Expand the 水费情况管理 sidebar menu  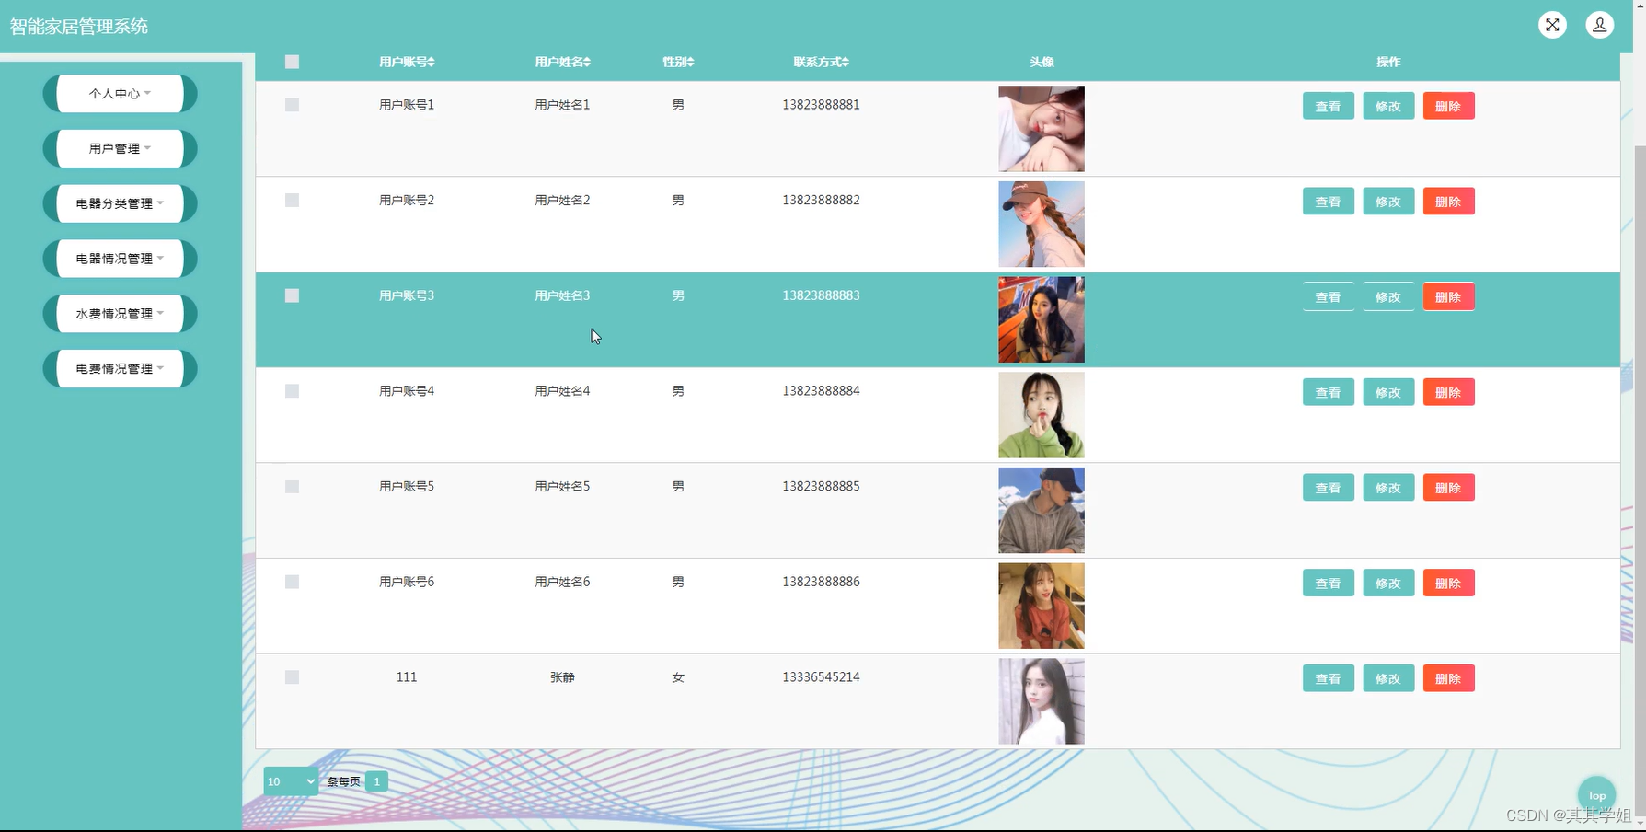click(120, 314)
